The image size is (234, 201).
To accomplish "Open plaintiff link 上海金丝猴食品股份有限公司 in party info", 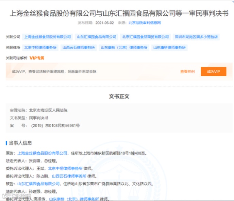I will click(43, 153).
